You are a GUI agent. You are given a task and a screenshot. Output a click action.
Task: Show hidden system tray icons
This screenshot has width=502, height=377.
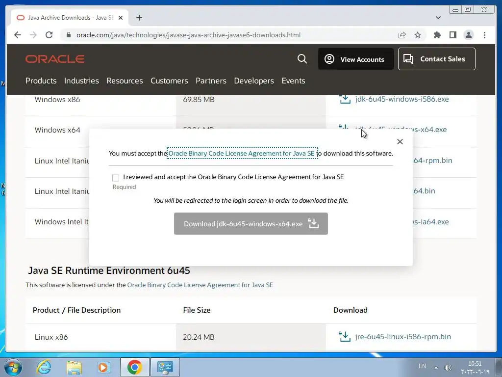pyautogui.click(x=436, y=367)
